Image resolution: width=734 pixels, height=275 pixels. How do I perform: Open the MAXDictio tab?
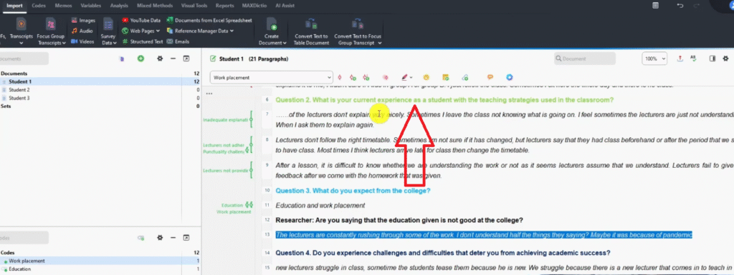[254, 6]
